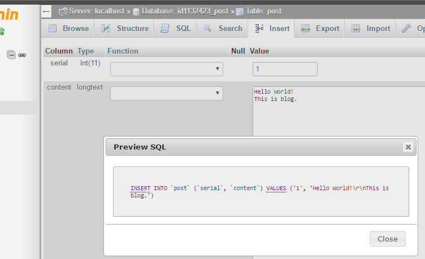The height and width of the screenshot is (259, 425).
Task: Open the SQL tab
Action: coord(176,28)
